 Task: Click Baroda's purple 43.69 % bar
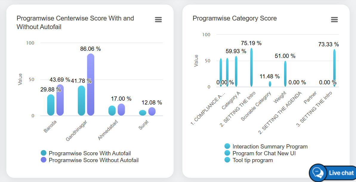(x=60, y=101)
